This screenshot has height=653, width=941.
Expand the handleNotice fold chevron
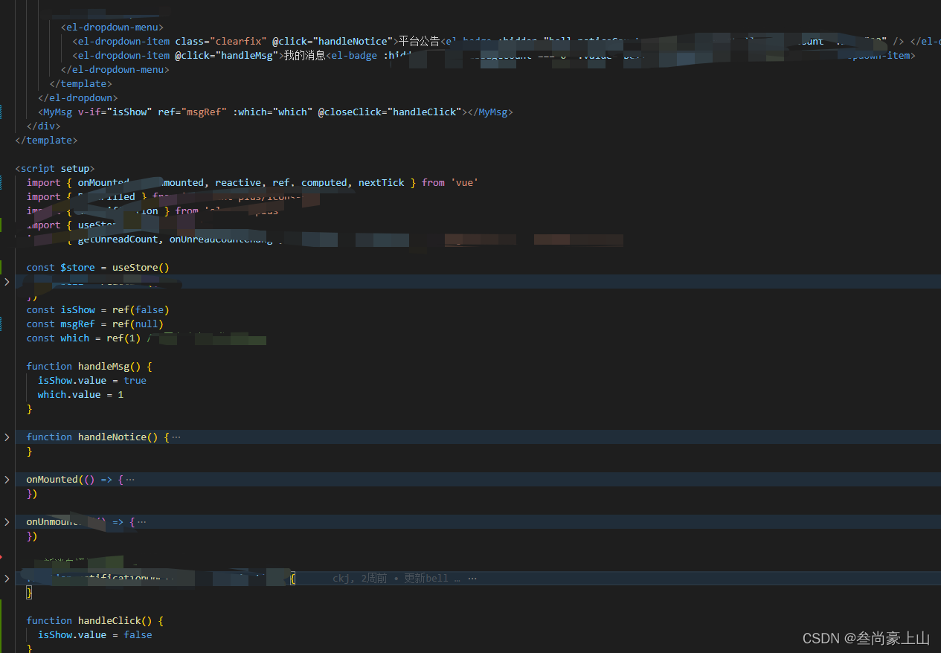click(x=7, y=437)
